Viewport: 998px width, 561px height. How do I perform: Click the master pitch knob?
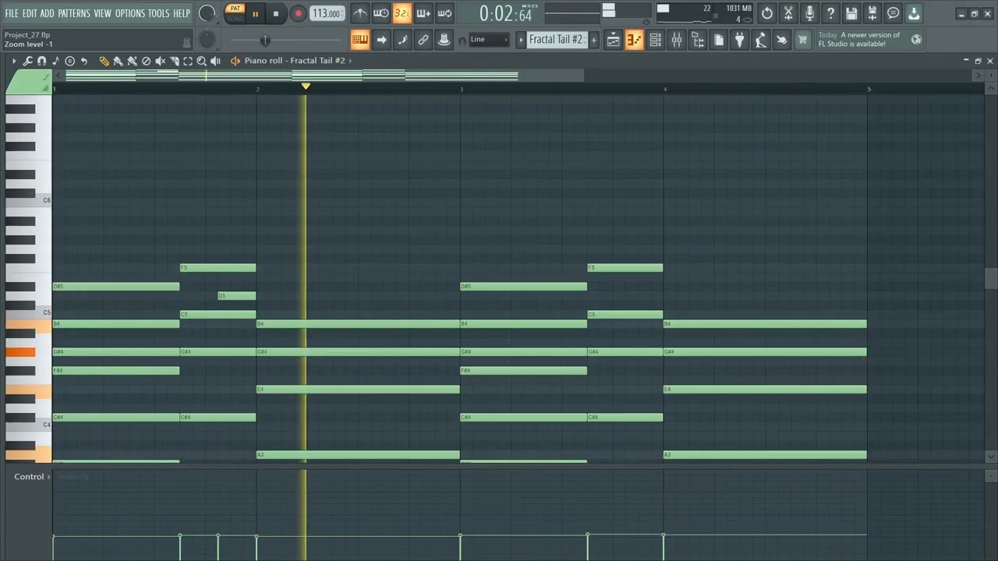tap(207, 40)
